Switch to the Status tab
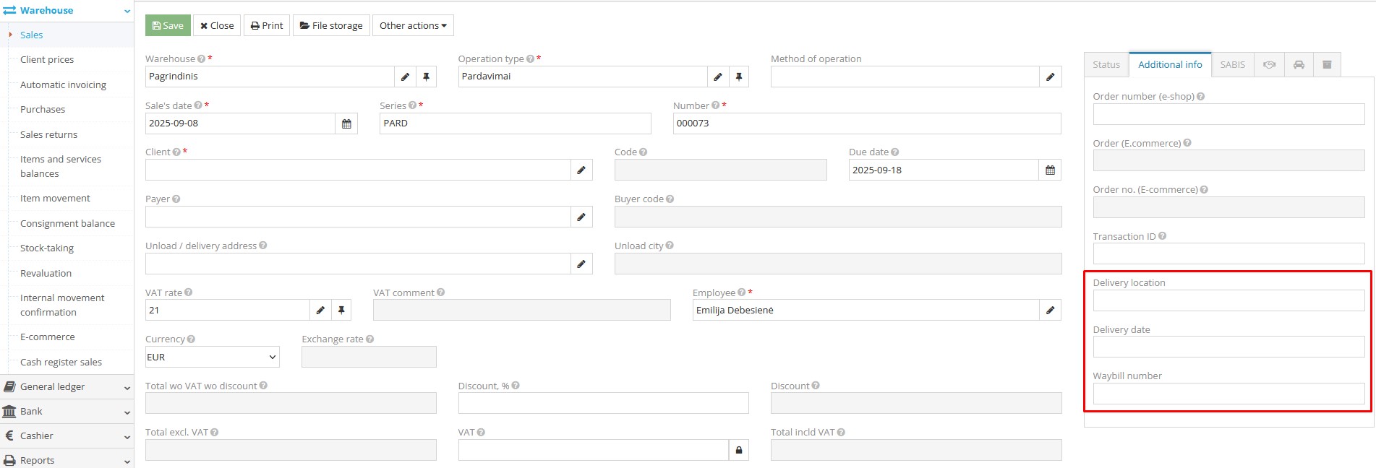 [x=1106, y=65]
